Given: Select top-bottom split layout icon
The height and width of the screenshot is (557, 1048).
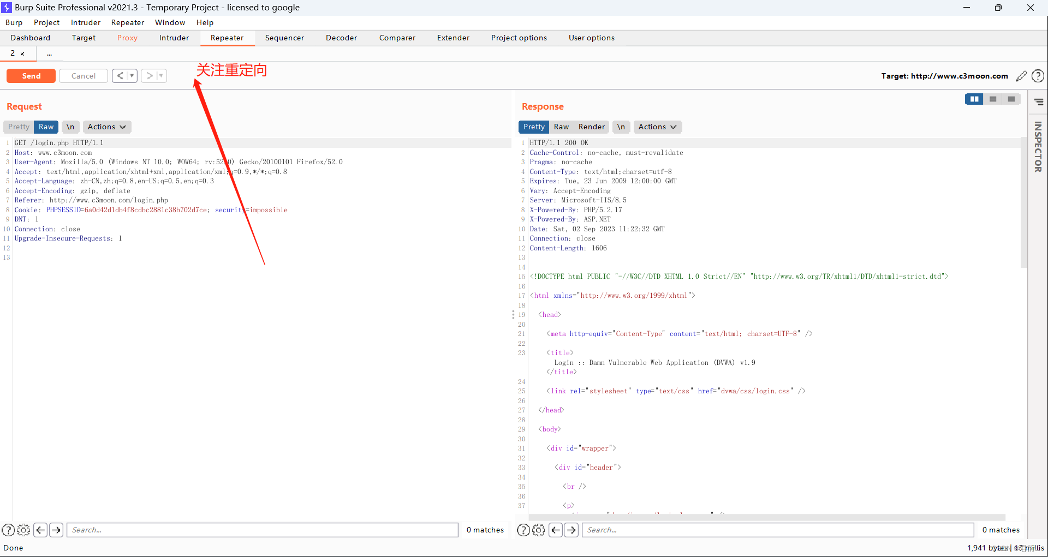Looking at the screenshot, I should coord(993,99).
